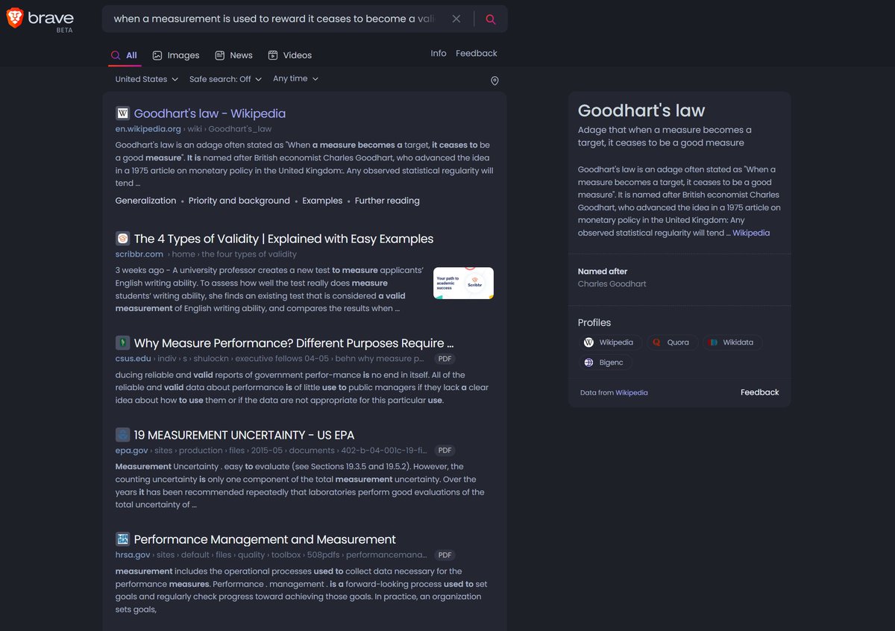
Task: Switch to News tab
Action: [233, 55]
